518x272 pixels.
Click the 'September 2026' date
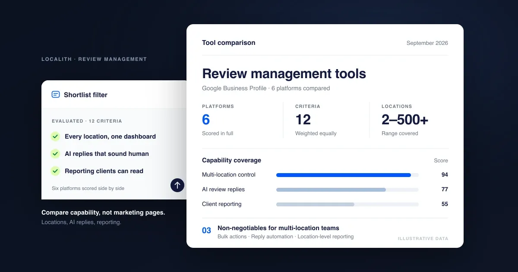[x=427, y=43]
